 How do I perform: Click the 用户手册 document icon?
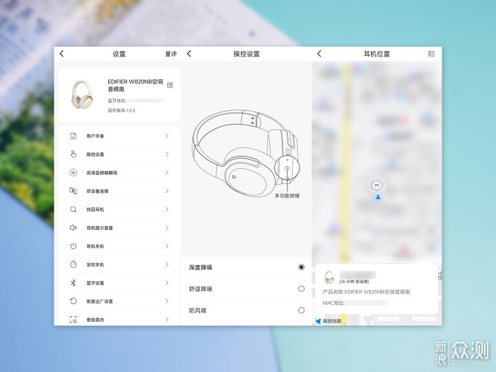tap(73, 136)
